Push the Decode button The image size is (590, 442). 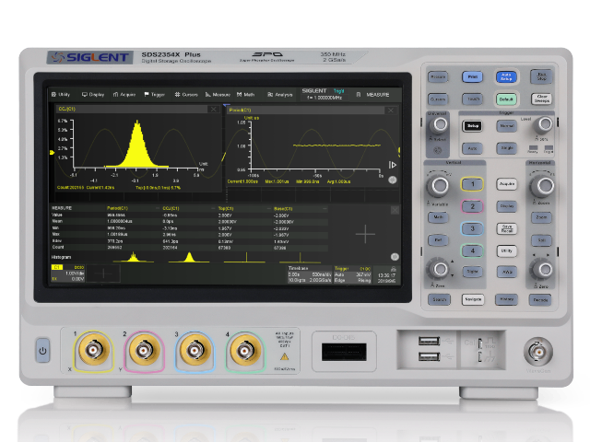tap(540, 300)
